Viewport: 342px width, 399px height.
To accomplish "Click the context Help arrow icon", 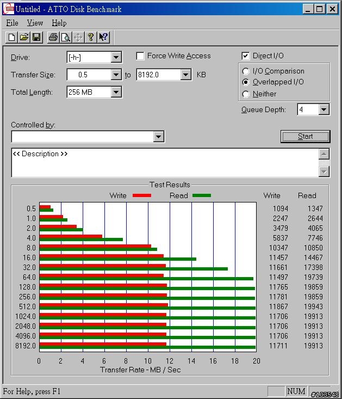I will (x=103, y=38).
